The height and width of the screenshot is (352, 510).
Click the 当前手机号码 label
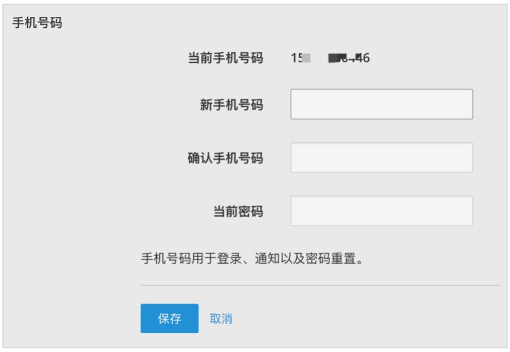point(225,59)
